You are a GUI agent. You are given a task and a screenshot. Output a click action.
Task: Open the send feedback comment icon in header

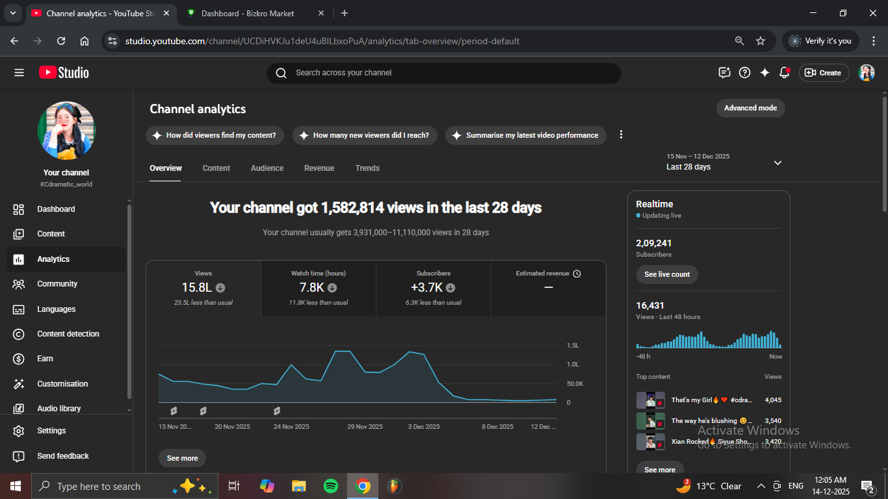(724, 73)
